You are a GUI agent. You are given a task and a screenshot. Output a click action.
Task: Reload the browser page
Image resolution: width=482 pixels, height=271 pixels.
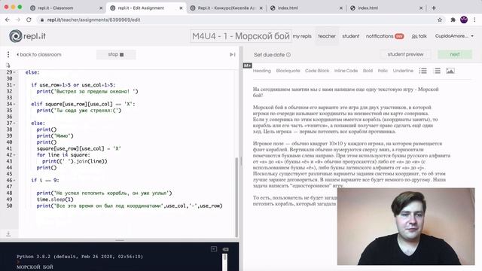[x=29, y=20]
